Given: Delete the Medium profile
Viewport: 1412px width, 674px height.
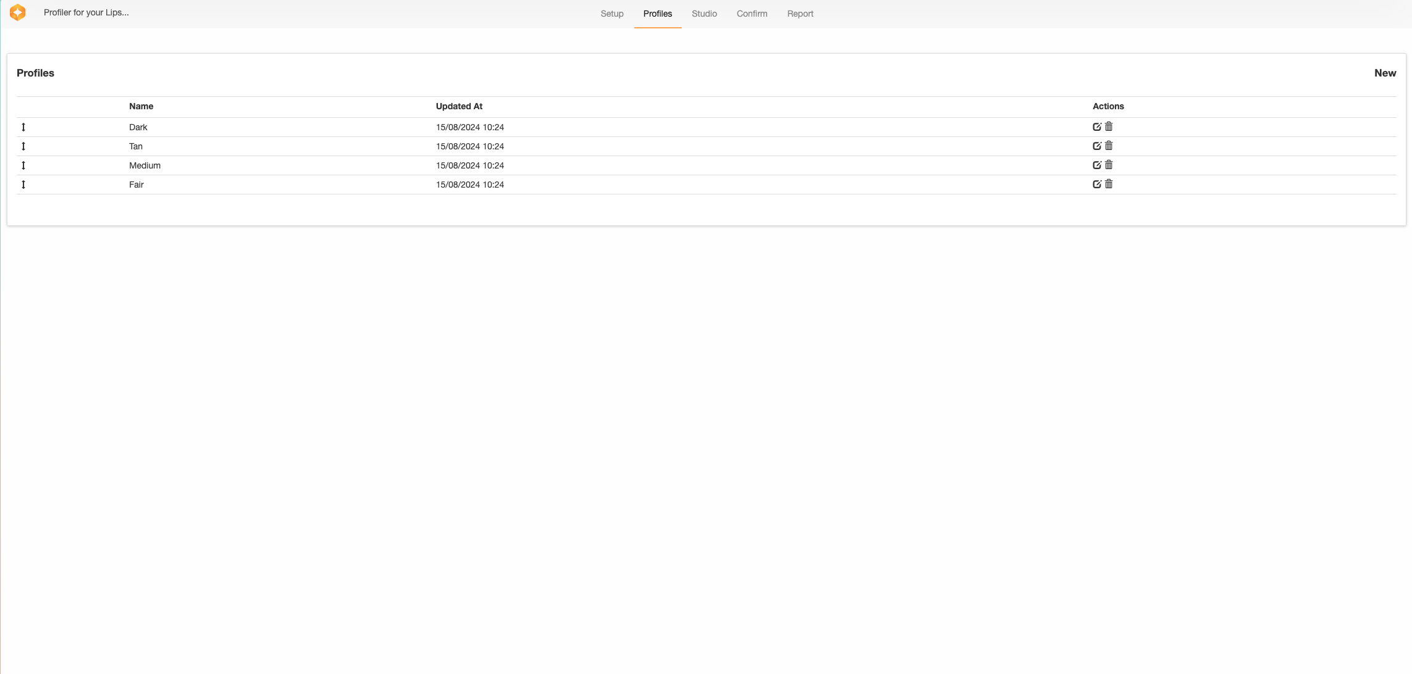Looking at the screenshot, I should tap(1109, 165).
